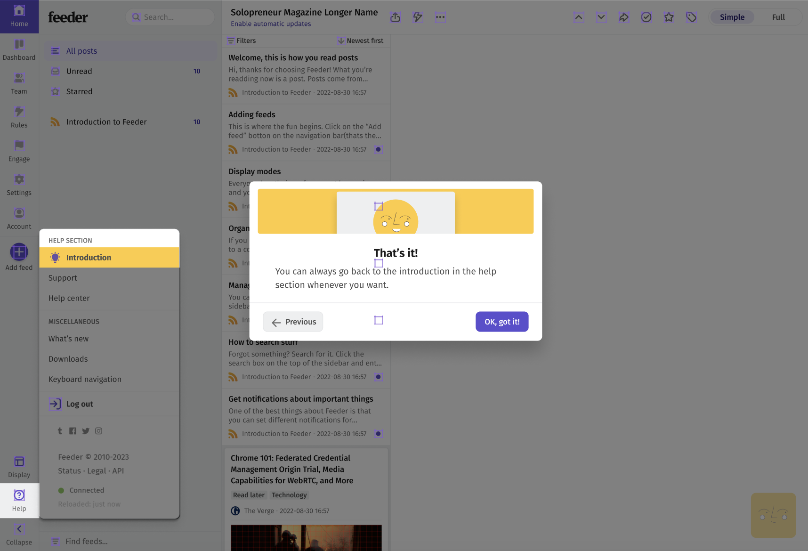808x551 pixels.
Task: Toggle unread dot on 'How to search stuff' post
Action: [x=378, y=377]
